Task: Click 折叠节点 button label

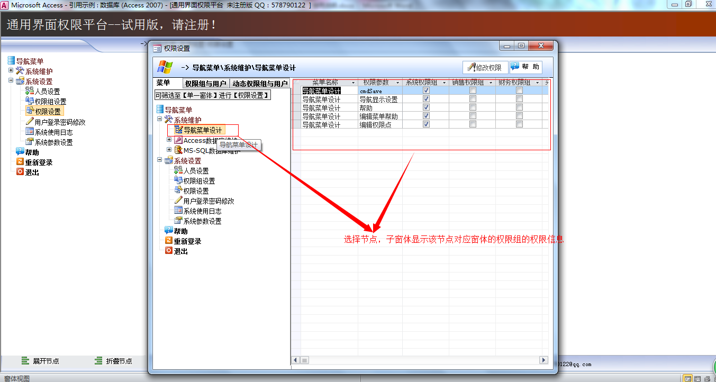Action: coord(119,361)
